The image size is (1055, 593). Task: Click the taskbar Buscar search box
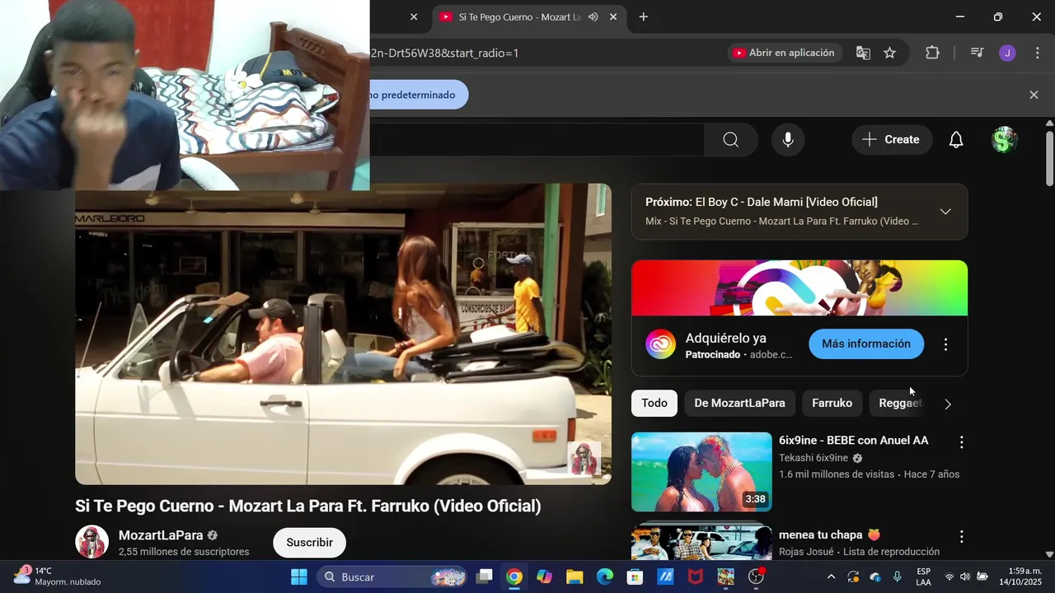391,577
